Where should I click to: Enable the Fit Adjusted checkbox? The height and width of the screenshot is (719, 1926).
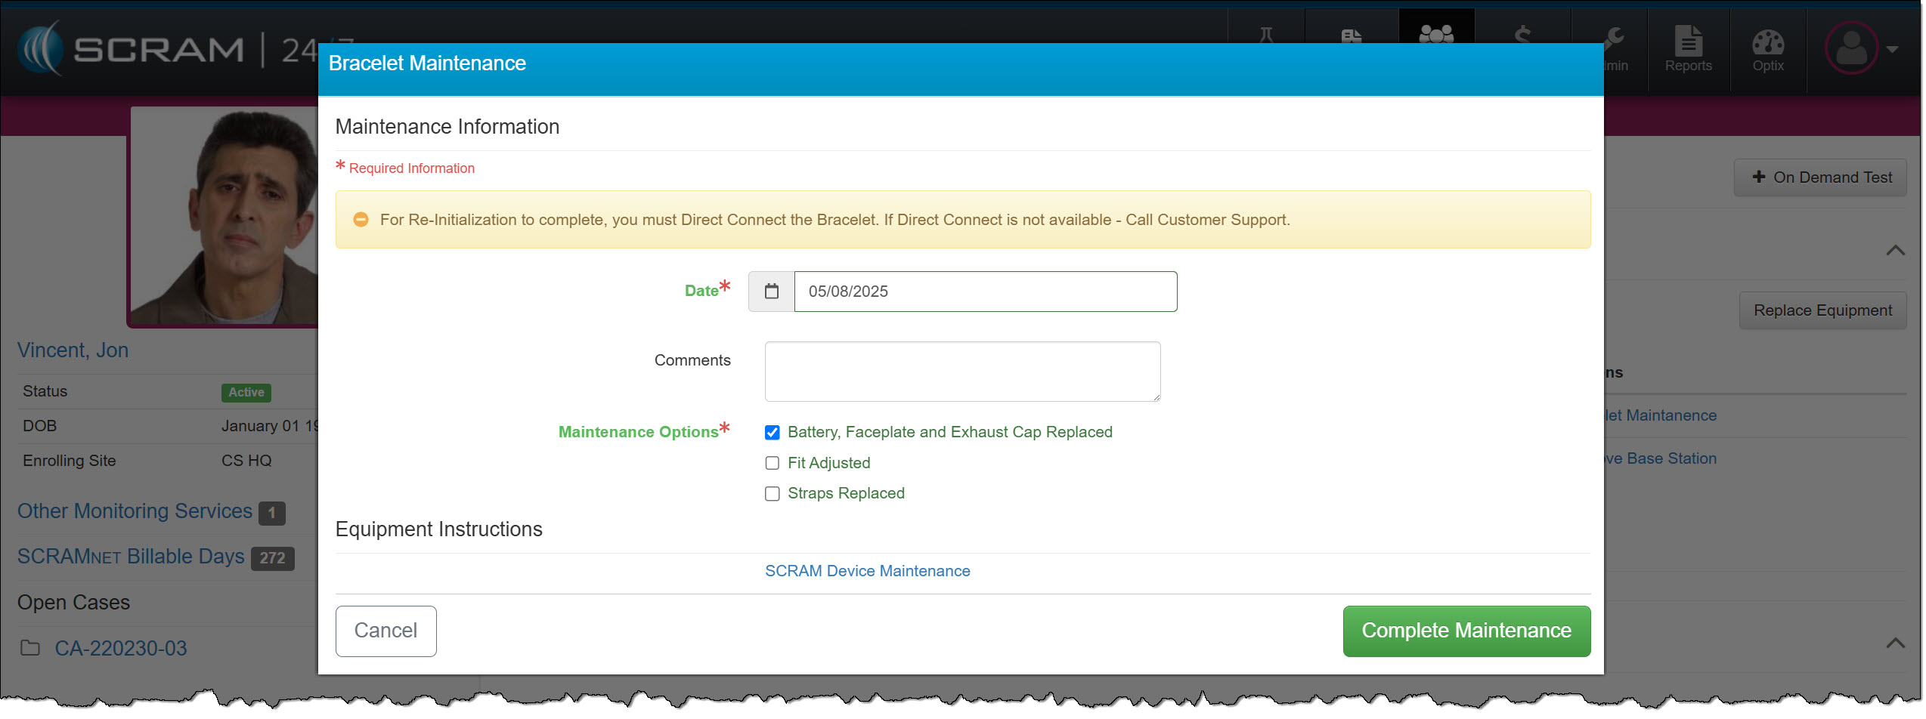(x=772, y=463)
